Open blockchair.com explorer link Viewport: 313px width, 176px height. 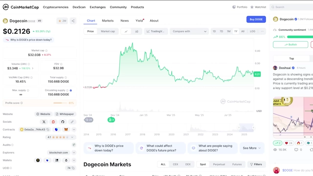59,153
